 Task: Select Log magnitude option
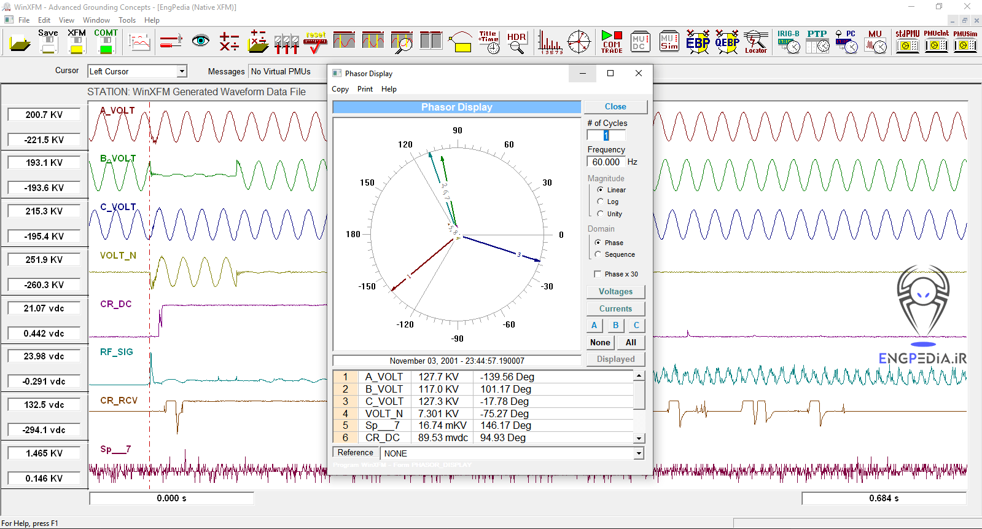click(x=608, y=202)
